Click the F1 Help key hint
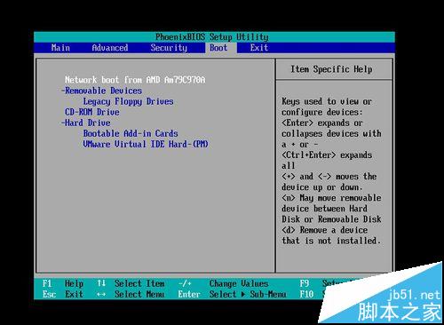The image size is (444, 325). click(x=63, y=283)
